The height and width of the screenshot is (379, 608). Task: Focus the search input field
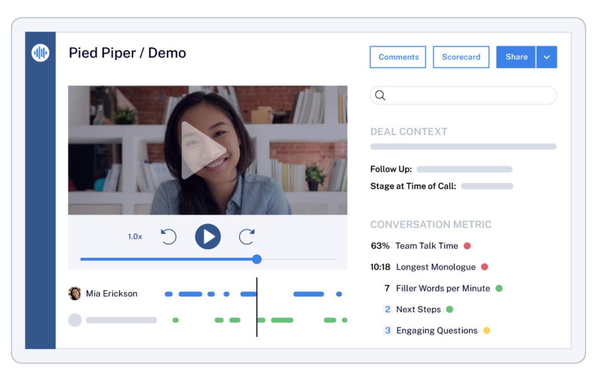coord(463,95)
